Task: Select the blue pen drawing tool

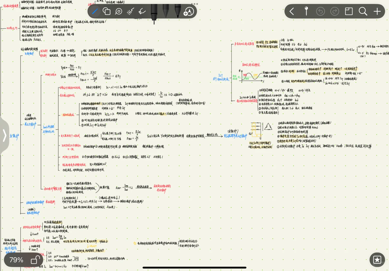Action: 95,12
